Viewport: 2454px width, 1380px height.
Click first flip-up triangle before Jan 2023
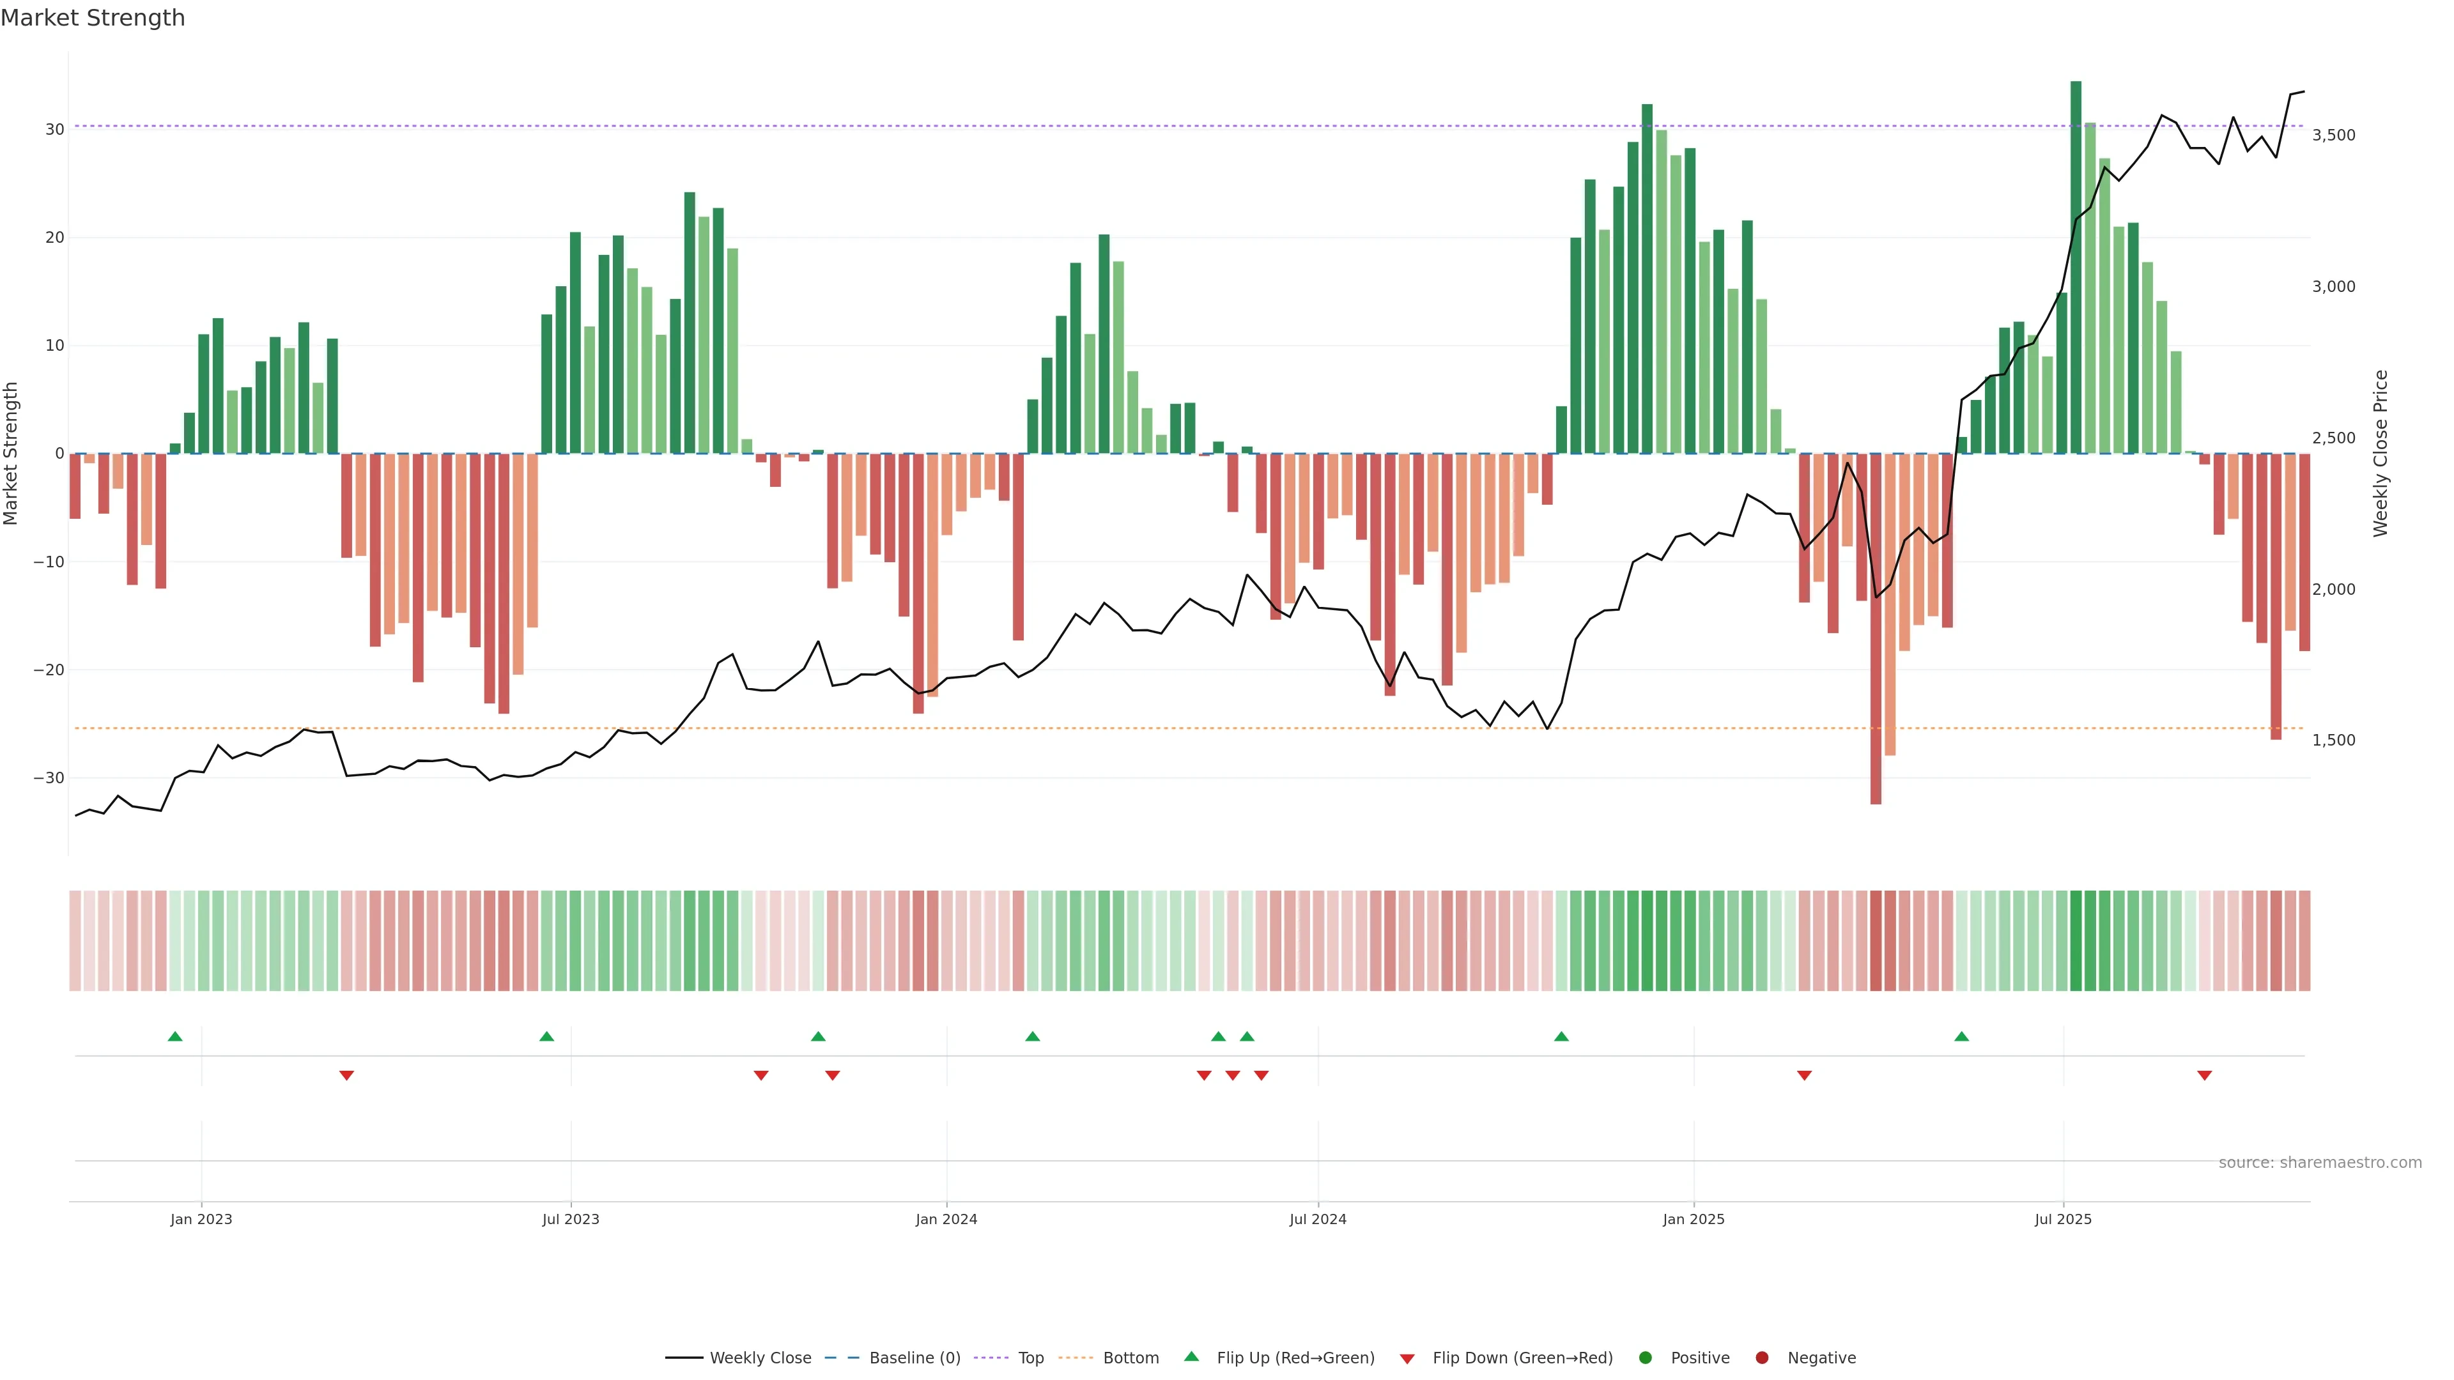(x=174, y=1036)
